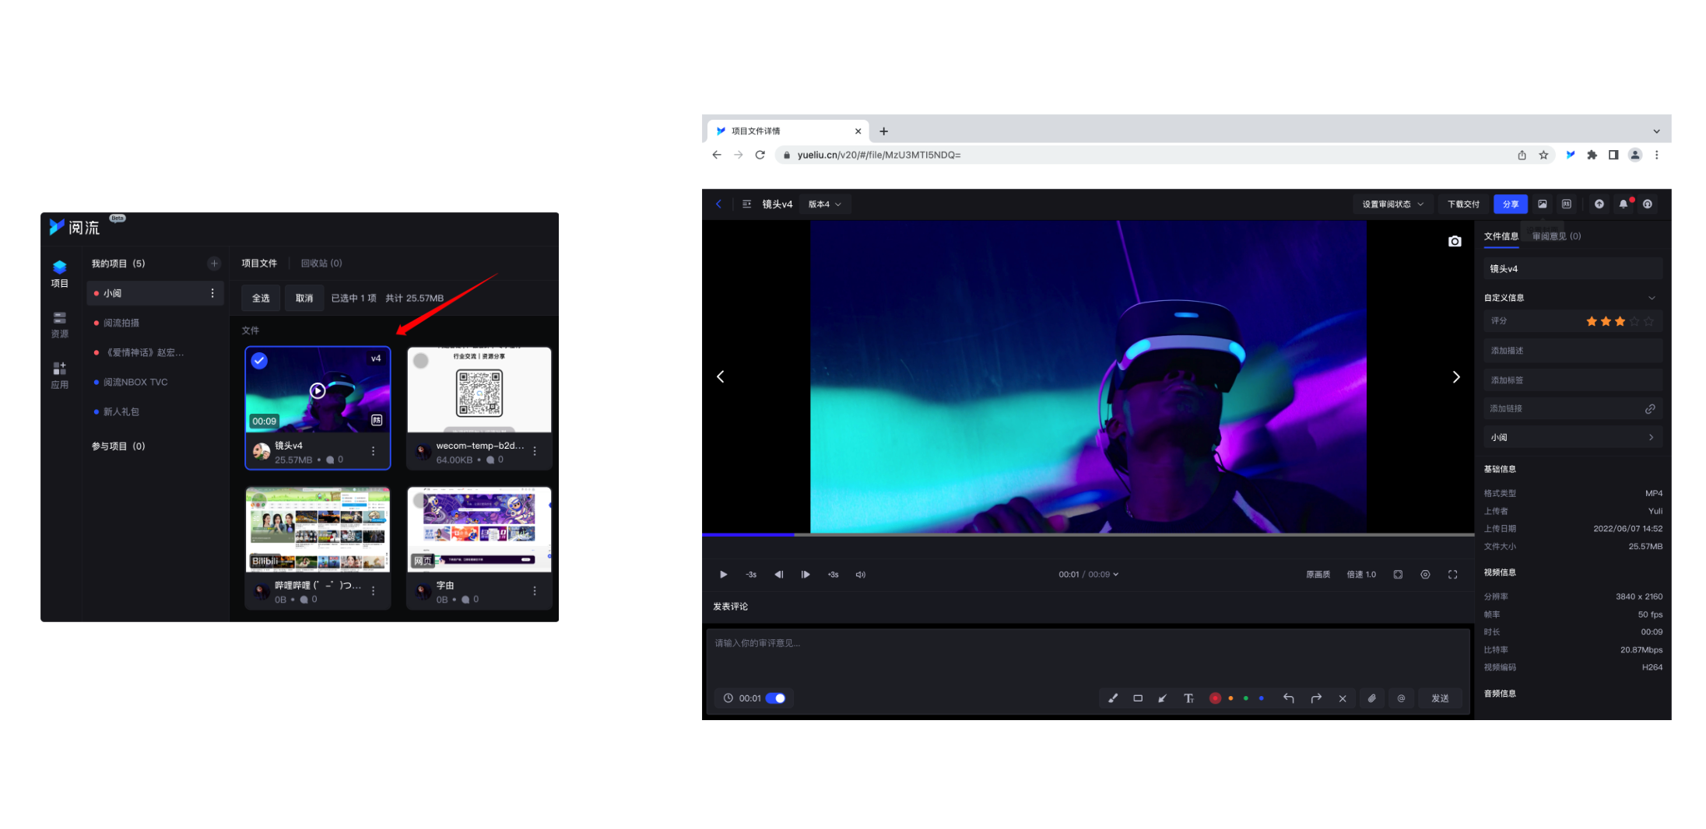Viewport: 1706px width, 829px height.
Task: Send the comment with 发送
Action: click(x=1440, y=698)
